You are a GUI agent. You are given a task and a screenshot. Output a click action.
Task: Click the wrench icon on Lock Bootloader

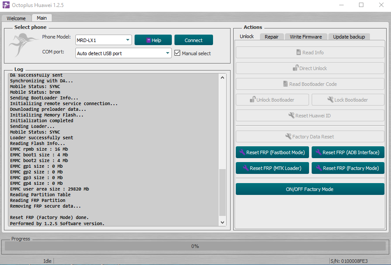coord(331,99)
